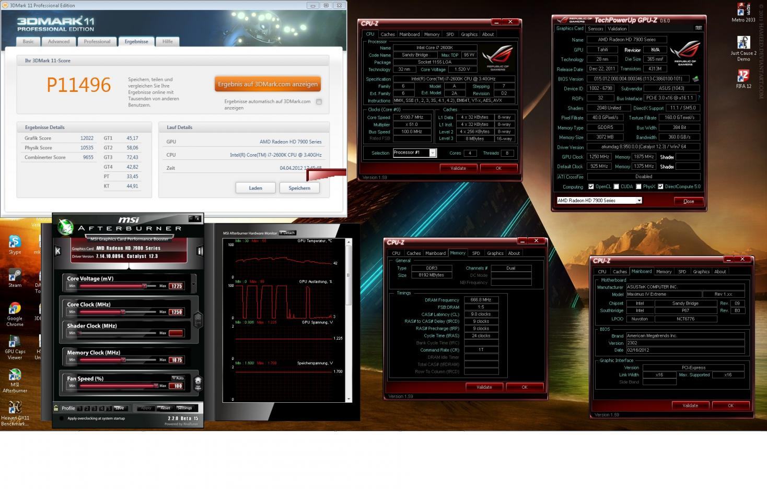Click Memory Clock slider handle
This screenshot has width=767, height=489.
point(123,360)
